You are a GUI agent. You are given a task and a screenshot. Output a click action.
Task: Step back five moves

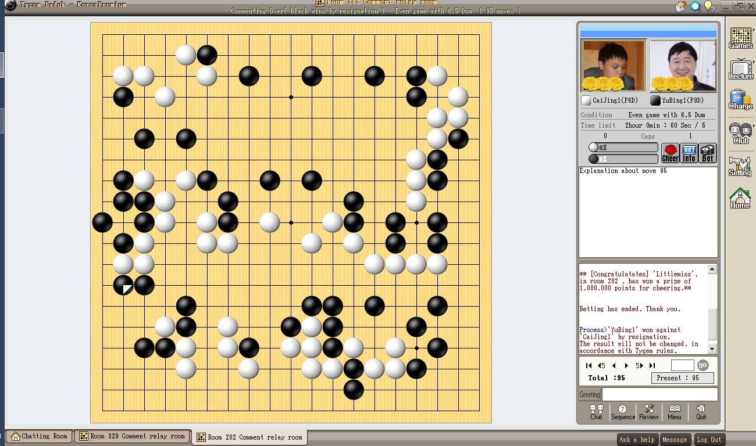[601, 365]
